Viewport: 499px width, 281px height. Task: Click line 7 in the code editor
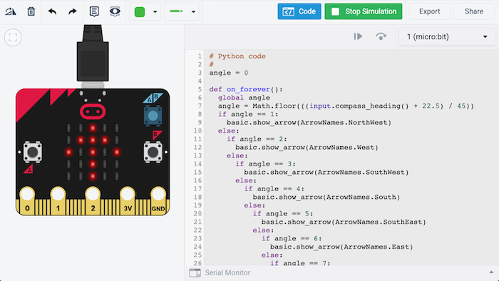(341, 106)
